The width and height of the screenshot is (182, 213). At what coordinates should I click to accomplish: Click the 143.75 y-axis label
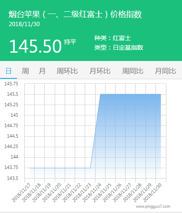click(11, 167)
